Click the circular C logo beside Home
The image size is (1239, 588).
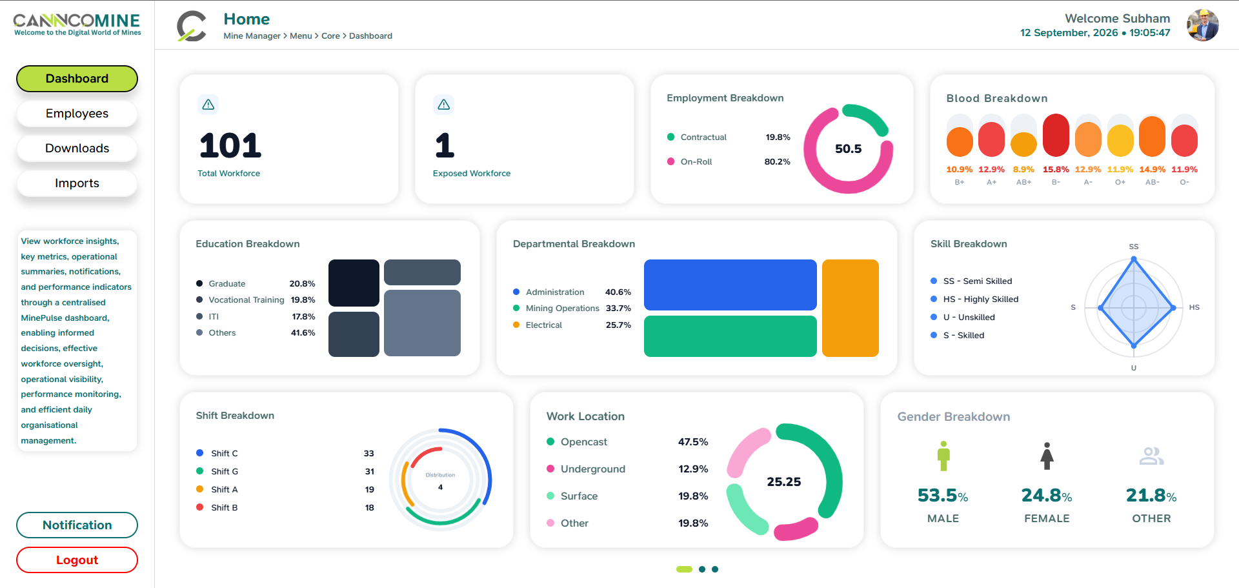coord(192,26)
